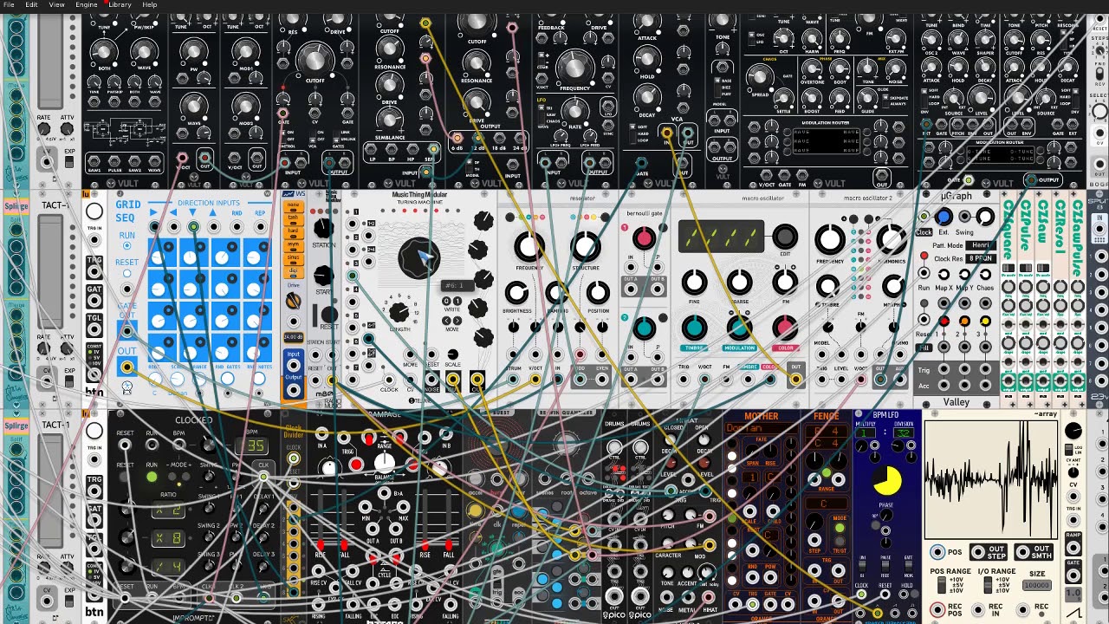Click ~array REC POS jack

click(x=937, y=609)
